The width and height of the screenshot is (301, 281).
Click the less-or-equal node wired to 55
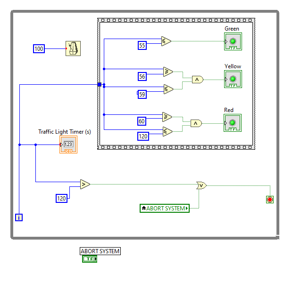[166, 41]
